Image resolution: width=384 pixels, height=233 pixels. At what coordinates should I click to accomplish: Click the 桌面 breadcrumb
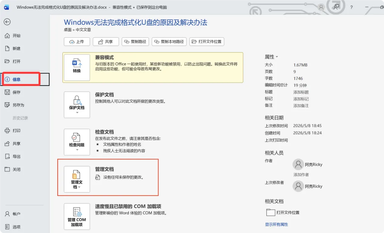click(x=68, y=30)
